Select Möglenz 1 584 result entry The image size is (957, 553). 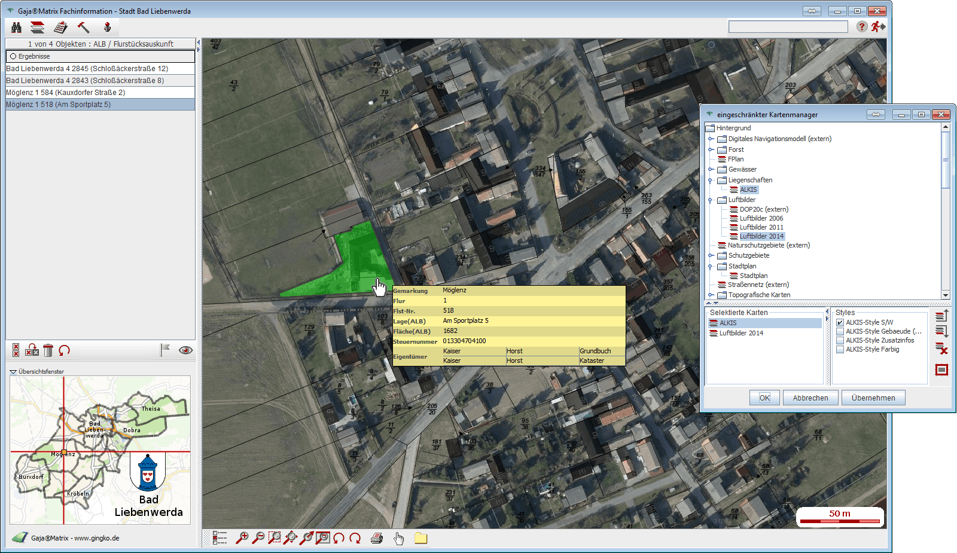pyautogui.click(x=66, y=93)
